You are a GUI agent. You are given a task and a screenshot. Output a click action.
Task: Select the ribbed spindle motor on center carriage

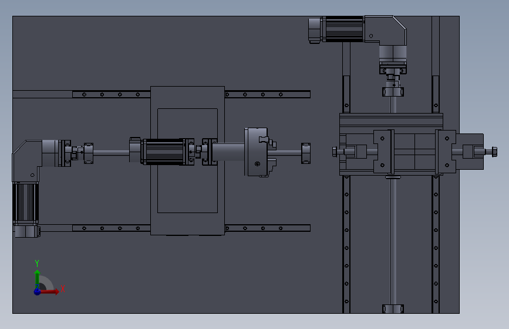[164, 152]
